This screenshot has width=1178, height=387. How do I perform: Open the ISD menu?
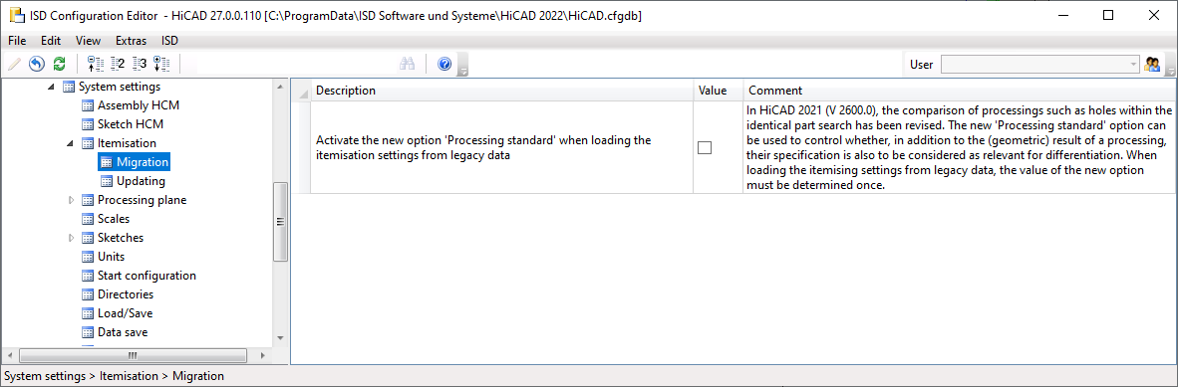click(169, 41)
